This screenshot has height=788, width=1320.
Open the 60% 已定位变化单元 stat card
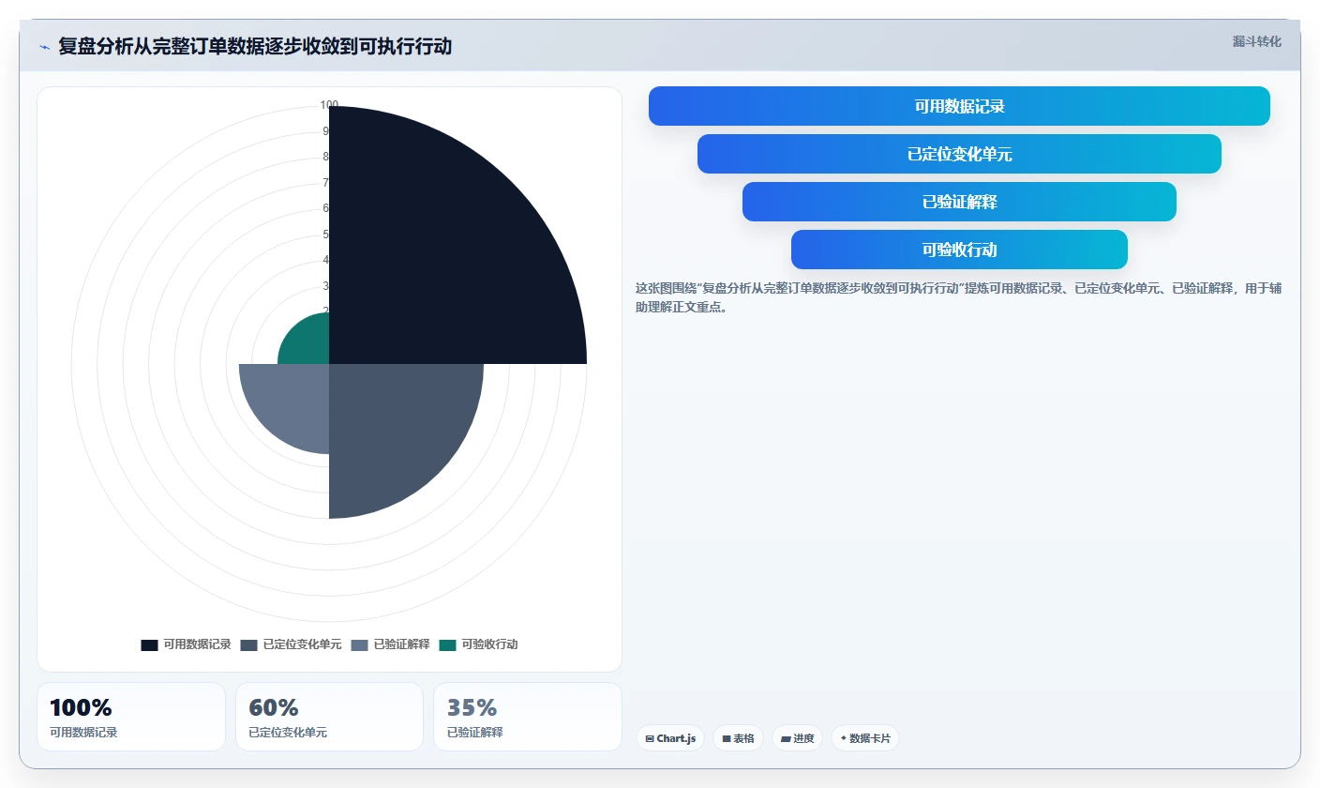tap(329, 717)
